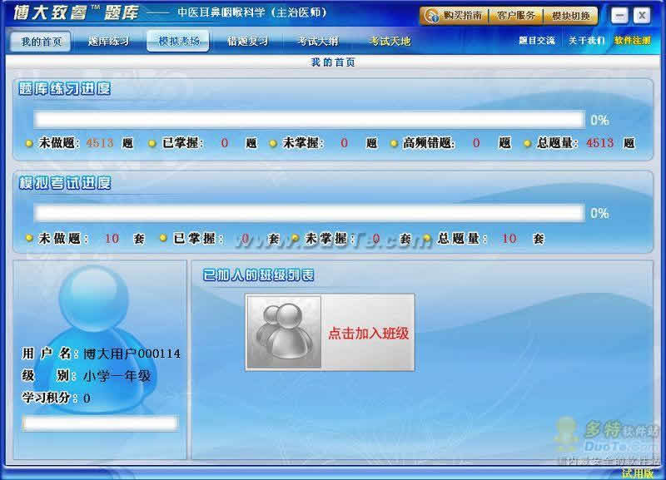
Task: Click the 购买指南 globe icon
Action: pyautogui.click(x=432, y=16)
